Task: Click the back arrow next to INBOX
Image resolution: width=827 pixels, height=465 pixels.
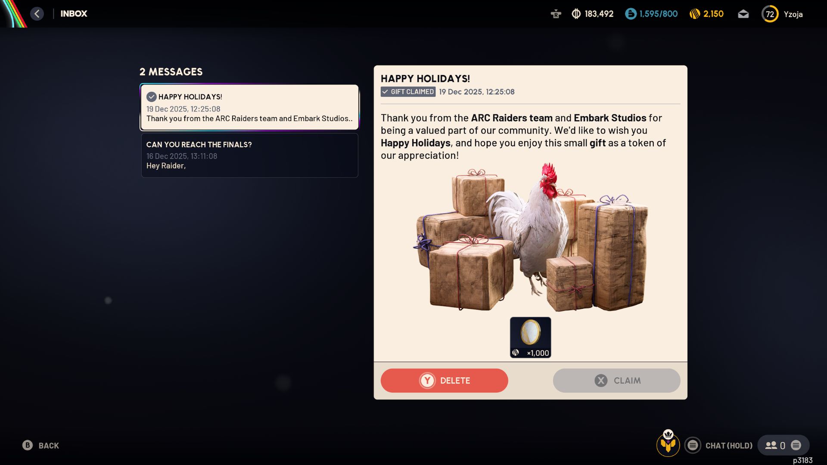Action: [x=37, y=14]
